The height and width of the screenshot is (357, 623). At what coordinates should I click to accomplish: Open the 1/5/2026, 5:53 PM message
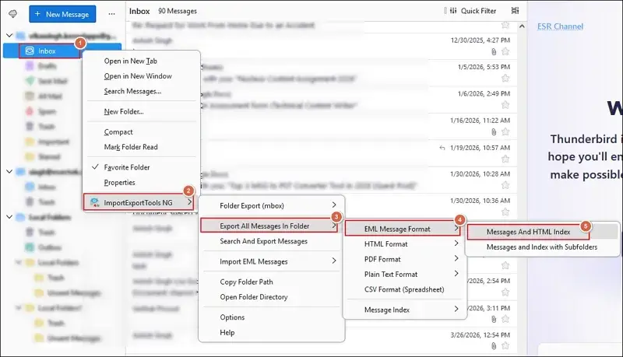322,73
